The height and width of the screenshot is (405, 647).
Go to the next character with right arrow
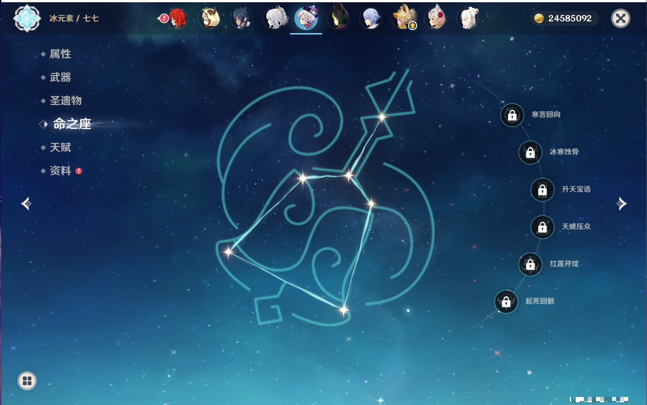click(x=621, y=204)
